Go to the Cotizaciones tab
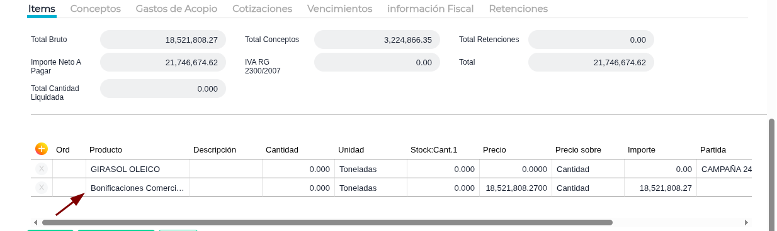 click(262, 9)
